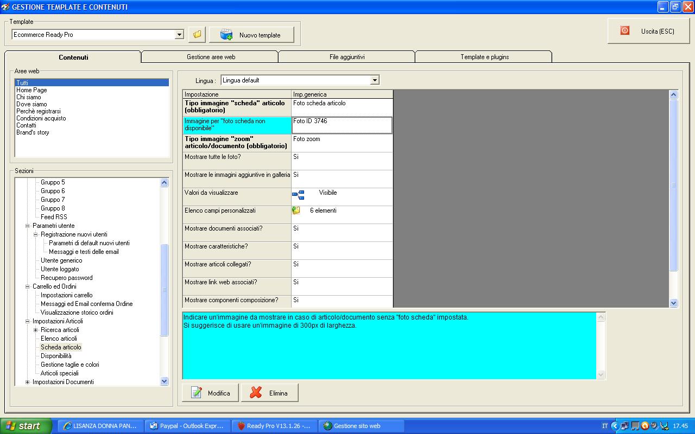Click the Foto ID 3746 value cell

[x=342, y=125]
